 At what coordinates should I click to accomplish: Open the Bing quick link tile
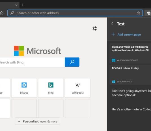pyautogui.click(x=51, y=88)
